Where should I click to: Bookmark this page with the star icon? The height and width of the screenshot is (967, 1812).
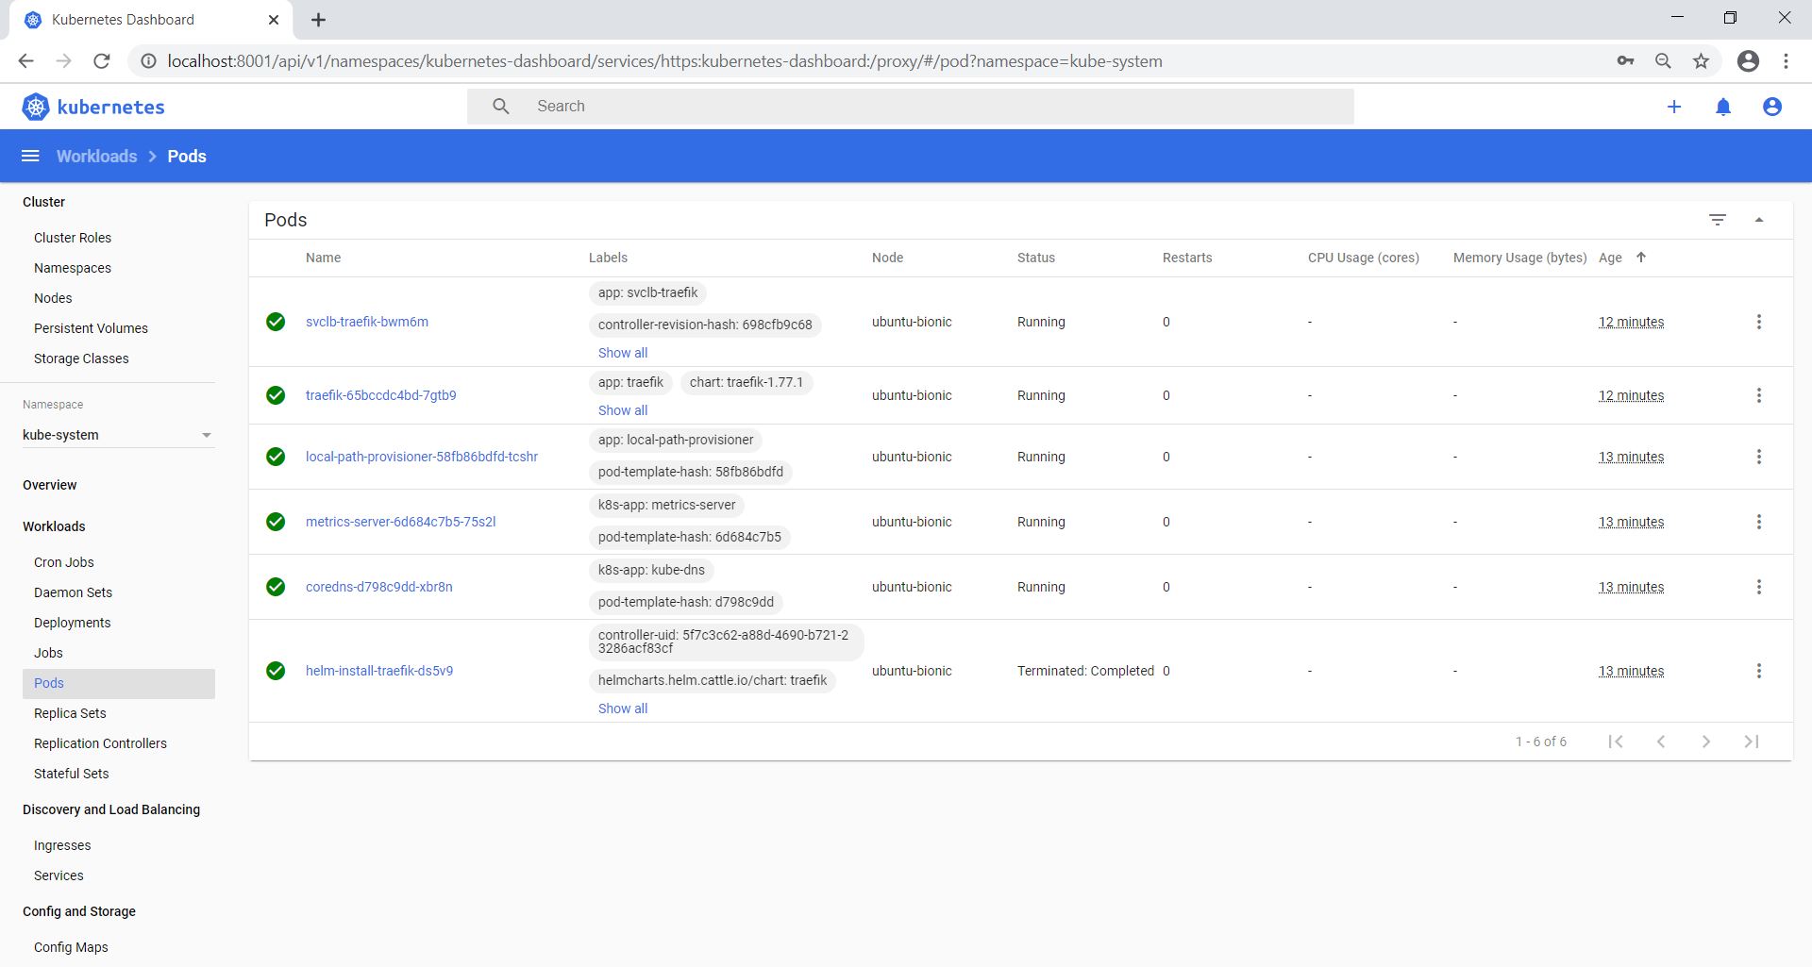[1701, 61]
